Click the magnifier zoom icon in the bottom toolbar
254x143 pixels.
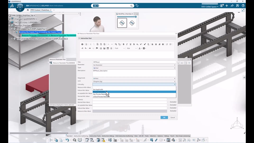(x=75, y=140)
